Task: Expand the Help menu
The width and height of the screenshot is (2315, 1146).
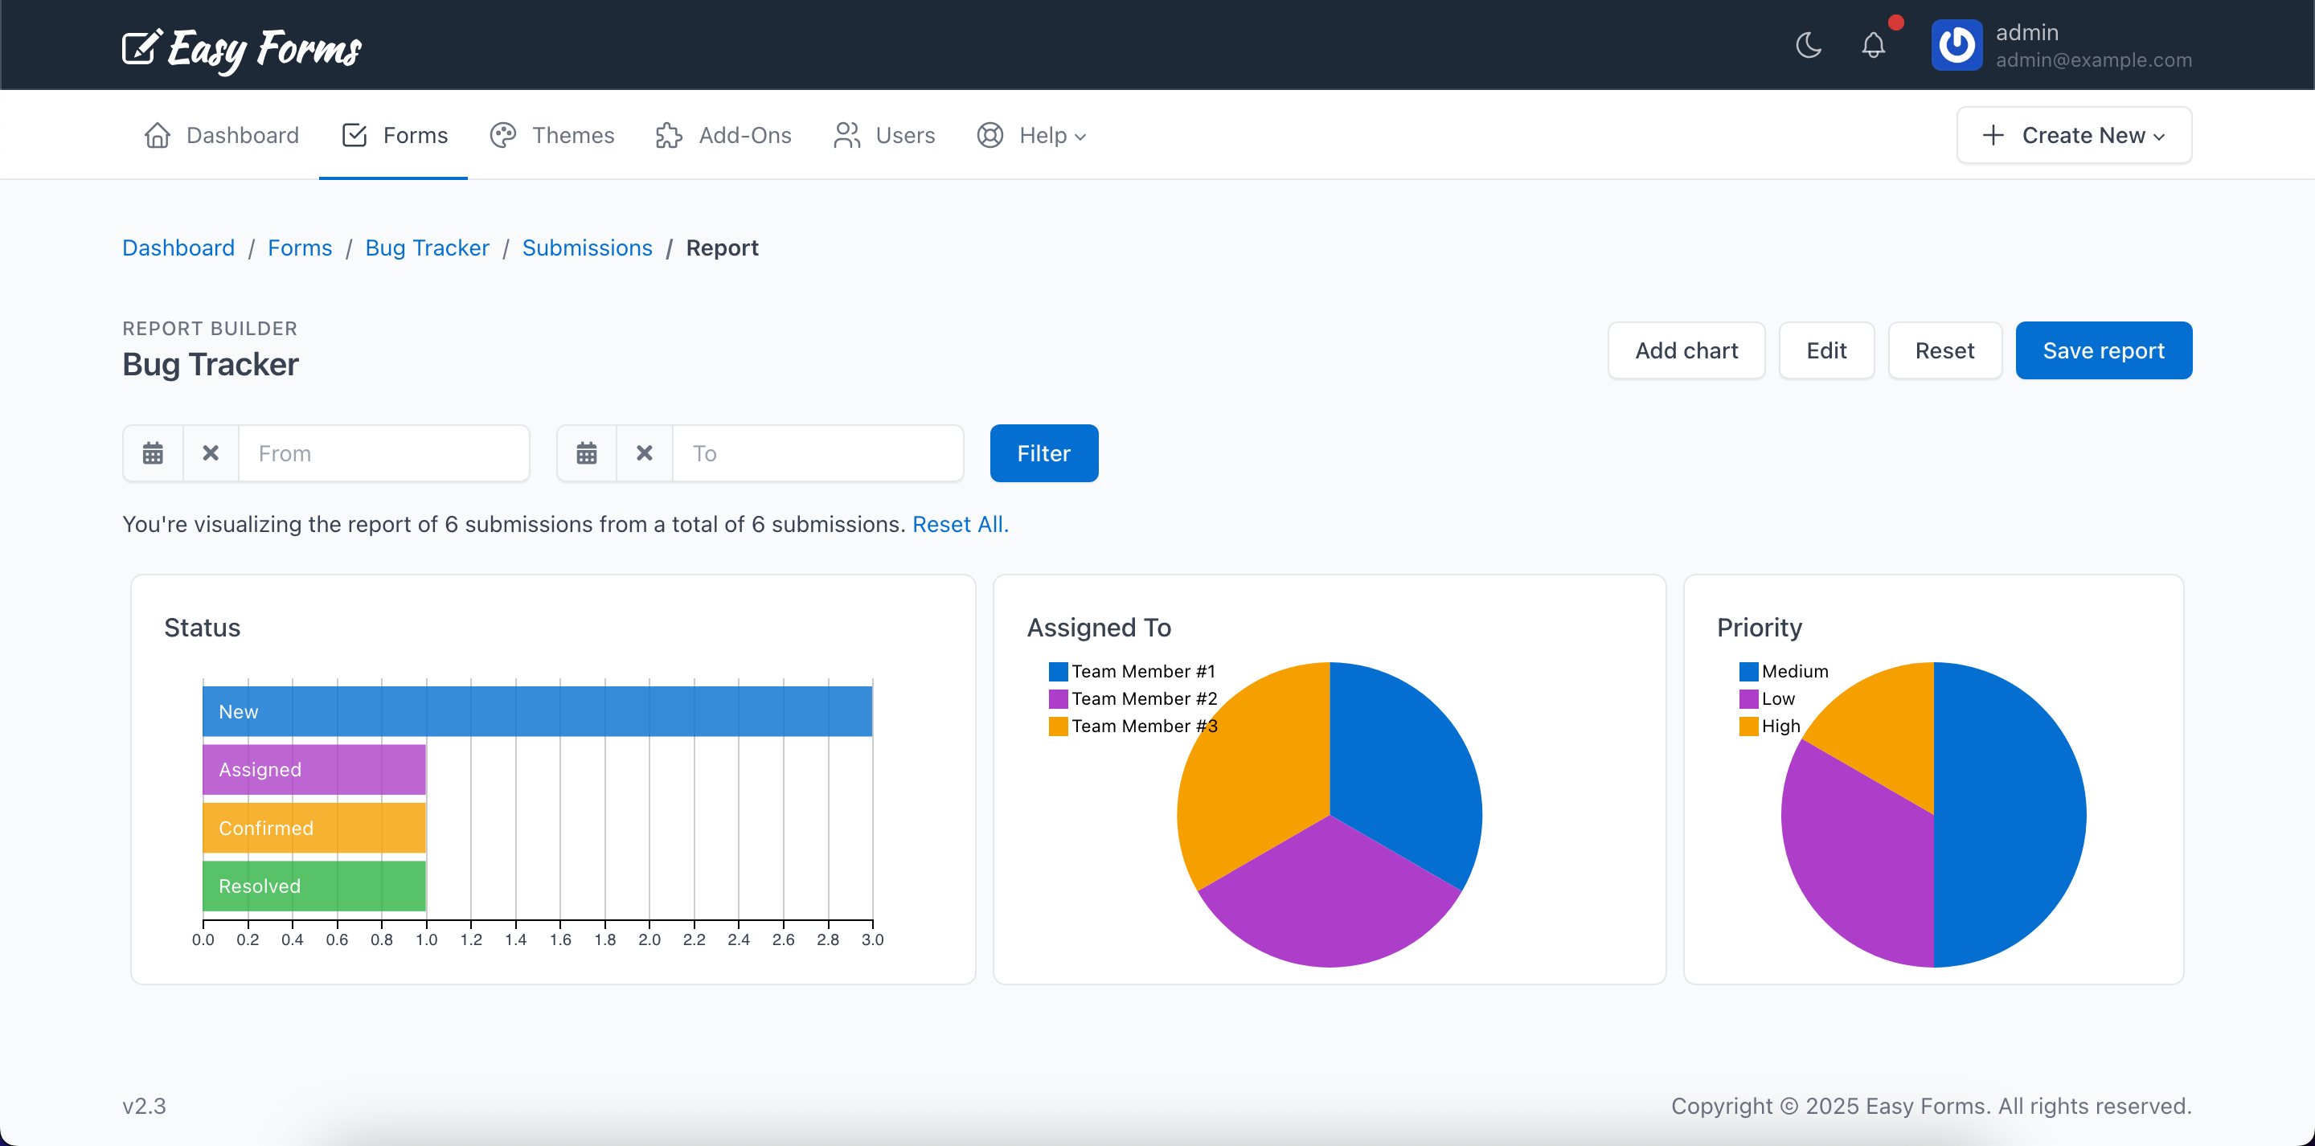Action: tap(1031, 135)
